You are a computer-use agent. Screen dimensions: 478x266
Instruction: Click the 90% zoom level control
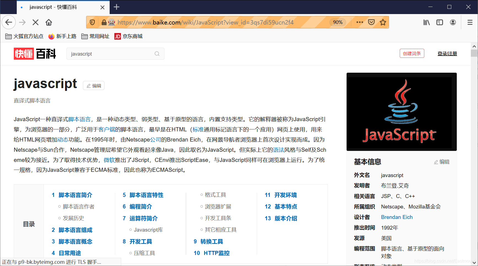click(x=337, y=22)
